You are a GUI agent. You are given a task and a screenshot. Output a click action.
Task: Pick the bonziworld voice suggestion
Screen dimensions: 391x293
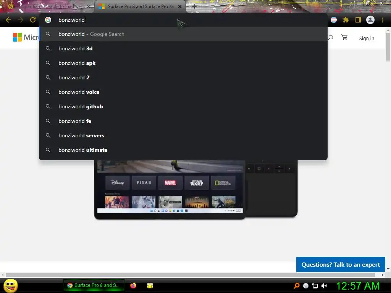point(183,92)
